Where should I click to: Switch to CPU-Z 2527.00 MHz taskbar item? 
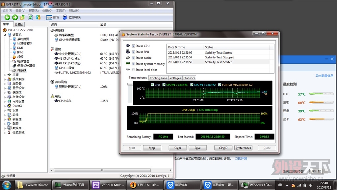(108, 185)
